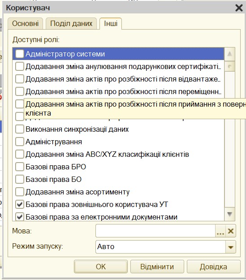Select the Інші tab

click(x=111, y=23)
